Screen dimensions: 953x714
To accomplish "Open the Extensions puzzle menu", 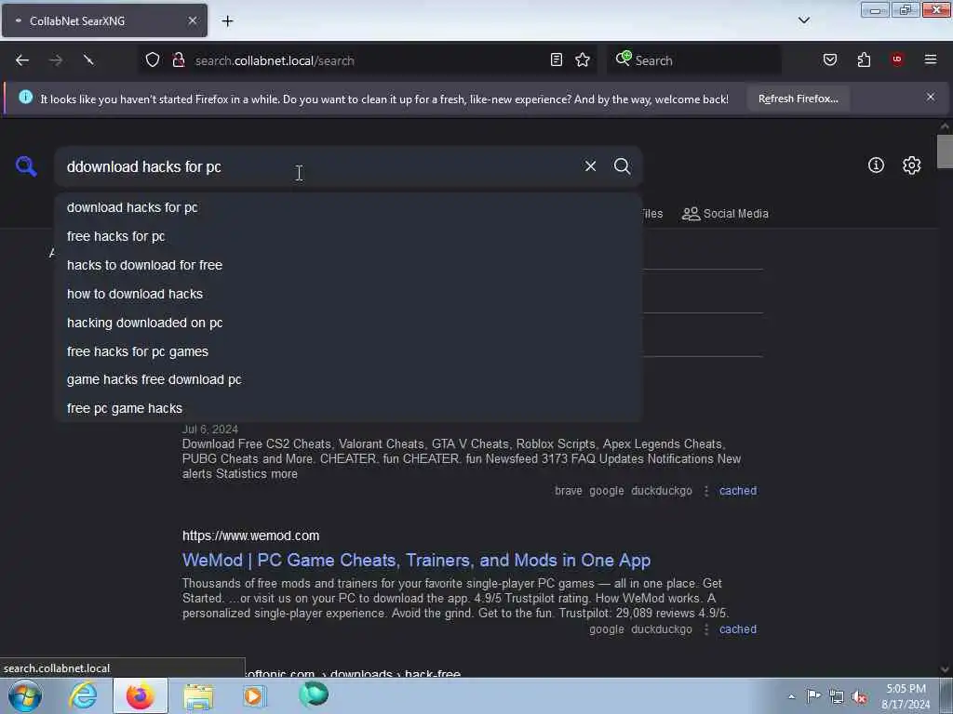I will coord(864,60).
